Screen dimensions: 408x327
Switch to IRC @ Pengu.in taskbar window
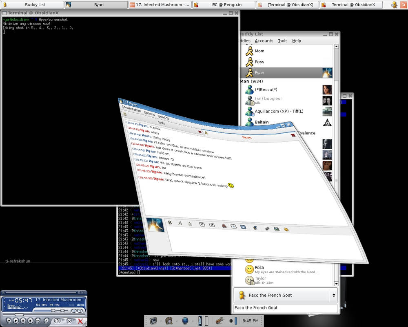click(x=223, y=5)
